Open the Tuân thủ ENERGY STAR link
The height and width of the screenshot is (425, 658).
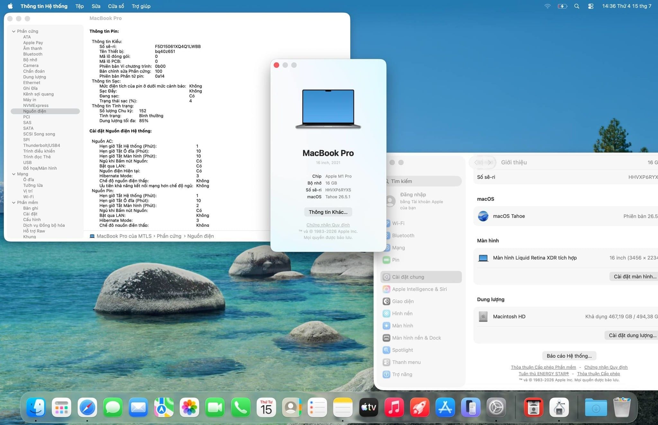coord(544,374)
